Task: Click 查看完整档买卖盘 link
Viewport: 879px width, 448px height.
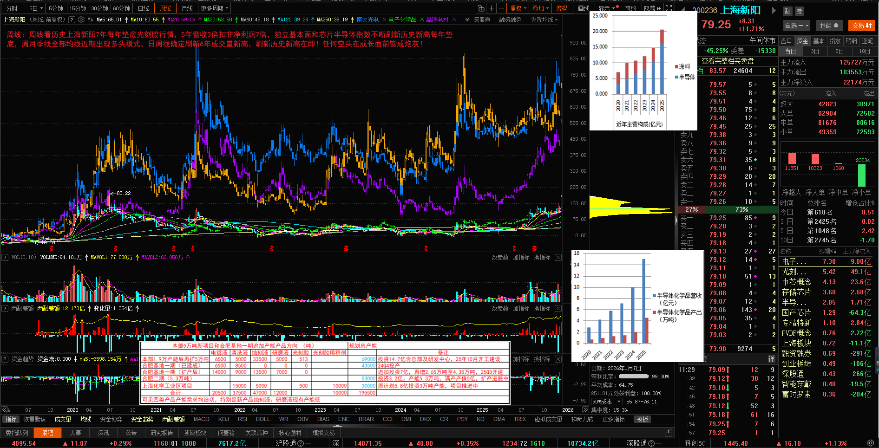Action: [x=728, y=61]
